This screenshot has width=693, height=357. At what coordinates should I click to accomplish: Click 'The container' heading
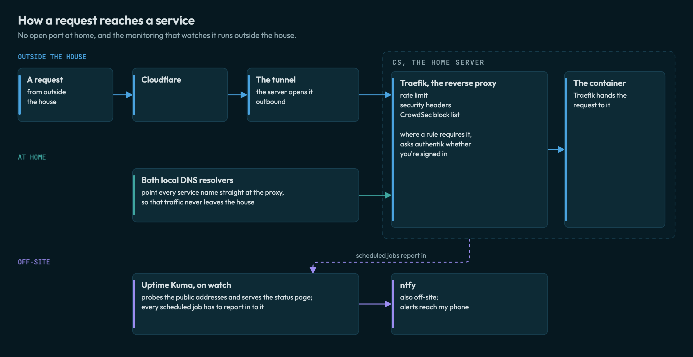point(599,83)
